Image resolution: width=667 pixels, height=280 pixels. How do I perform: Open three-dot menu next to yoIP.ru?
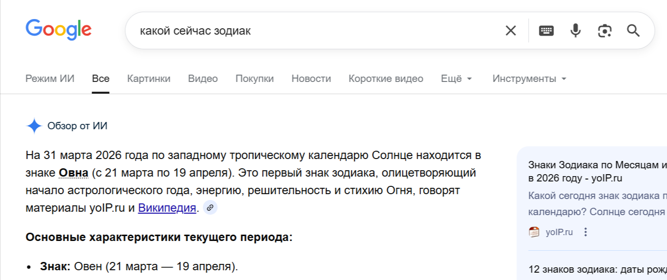coord(586,232)
